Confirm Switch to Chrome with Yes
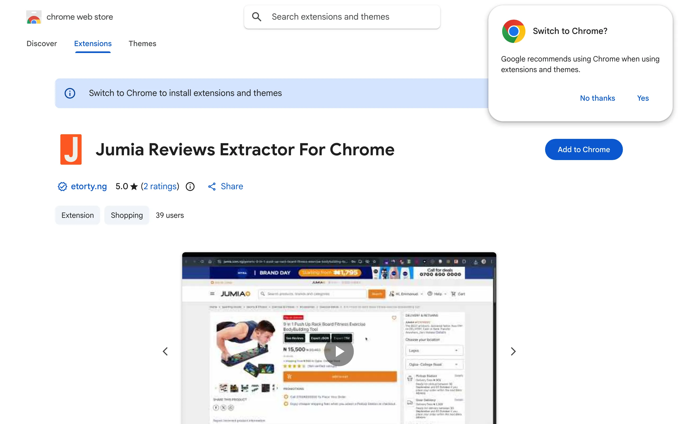Screen dimensions: 678x424 [x=643, y=98]
